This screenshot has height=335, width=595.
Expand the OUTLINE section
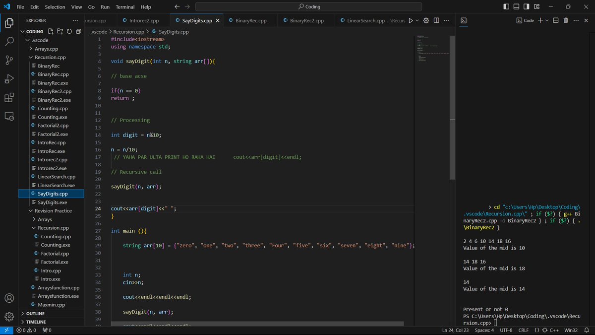pos(51,314)
